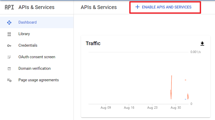Select OAuth consent screen in the sidebar
Viewport: 215px width, 120px height.
click(x=37, y=57)
